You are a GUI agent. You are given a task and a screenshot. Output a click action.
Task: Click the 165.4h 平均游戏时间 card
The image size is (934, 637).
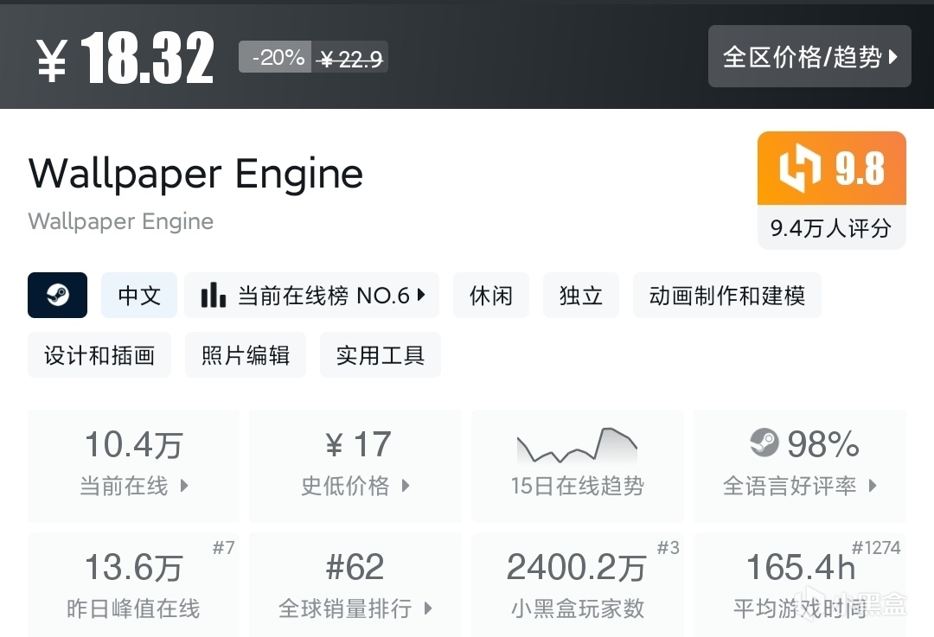[799, 584]
